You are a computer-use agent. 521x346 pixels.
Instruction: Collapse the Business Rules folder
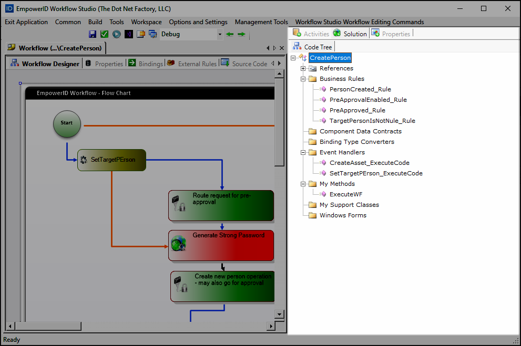pos(303,78)
